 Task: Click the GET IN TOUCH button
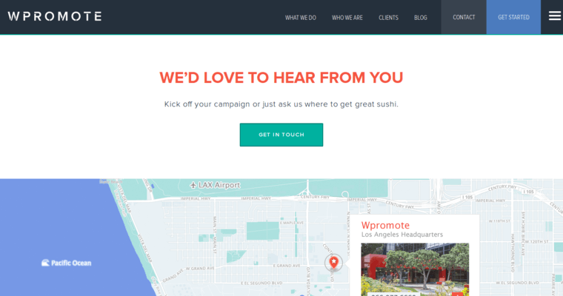tap(281, 135)
